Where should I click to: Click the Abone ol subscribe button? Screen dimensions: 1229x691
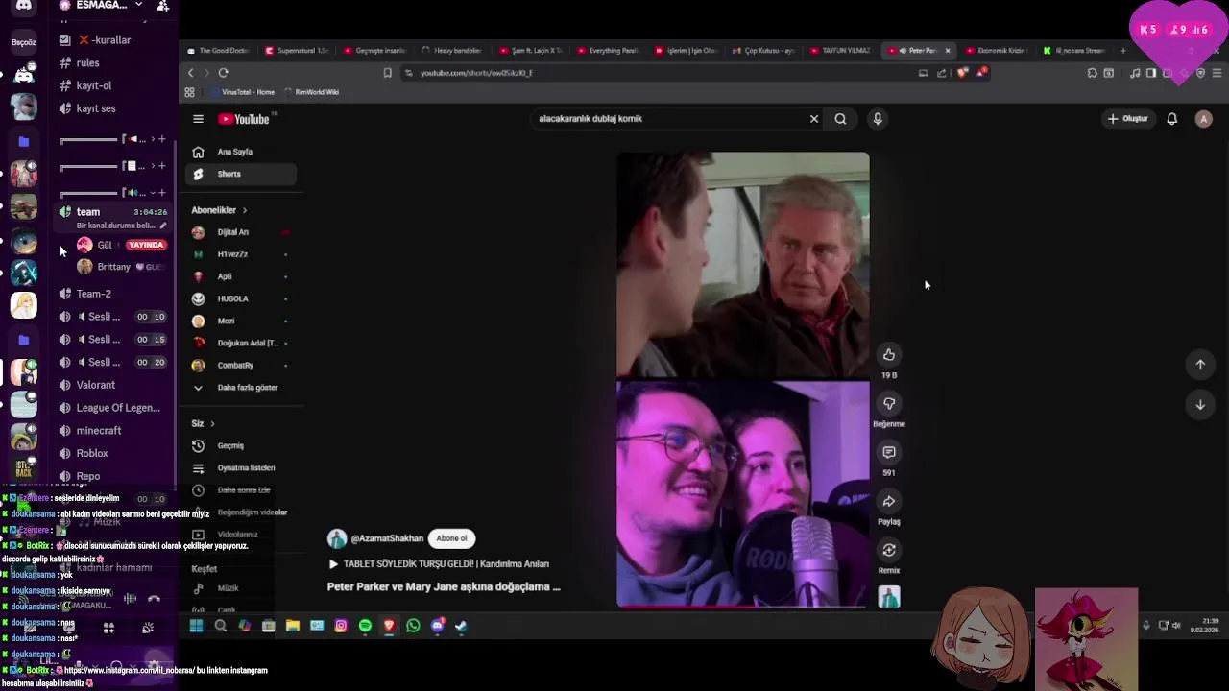coord(451,538)
